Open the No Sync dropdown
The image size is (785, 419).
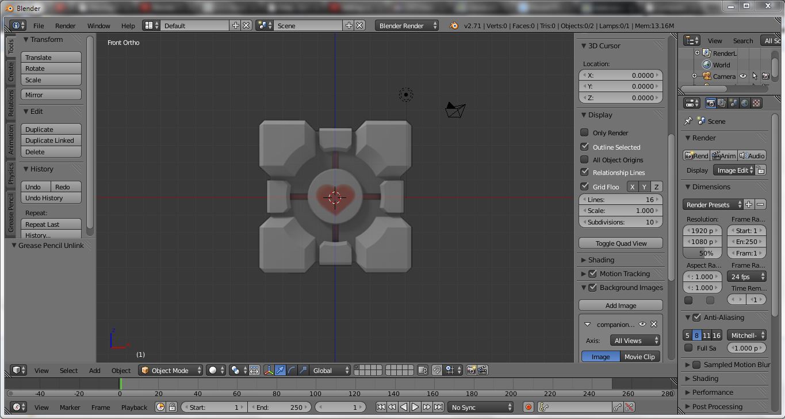pos(480,407)
